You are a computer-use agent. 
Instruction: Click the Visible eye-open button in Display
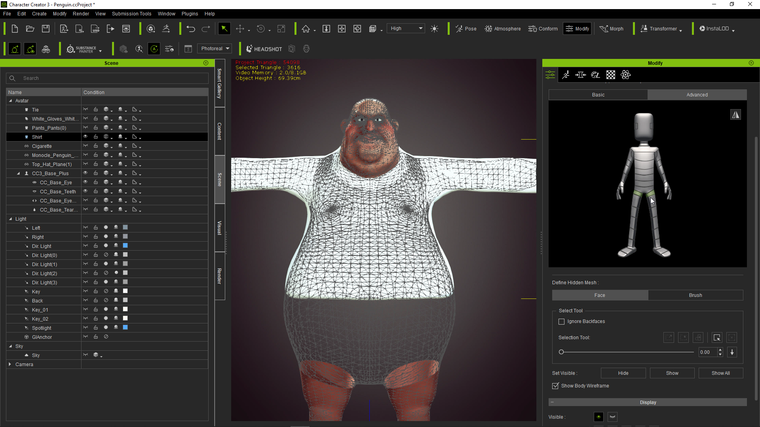coord(598,417)
